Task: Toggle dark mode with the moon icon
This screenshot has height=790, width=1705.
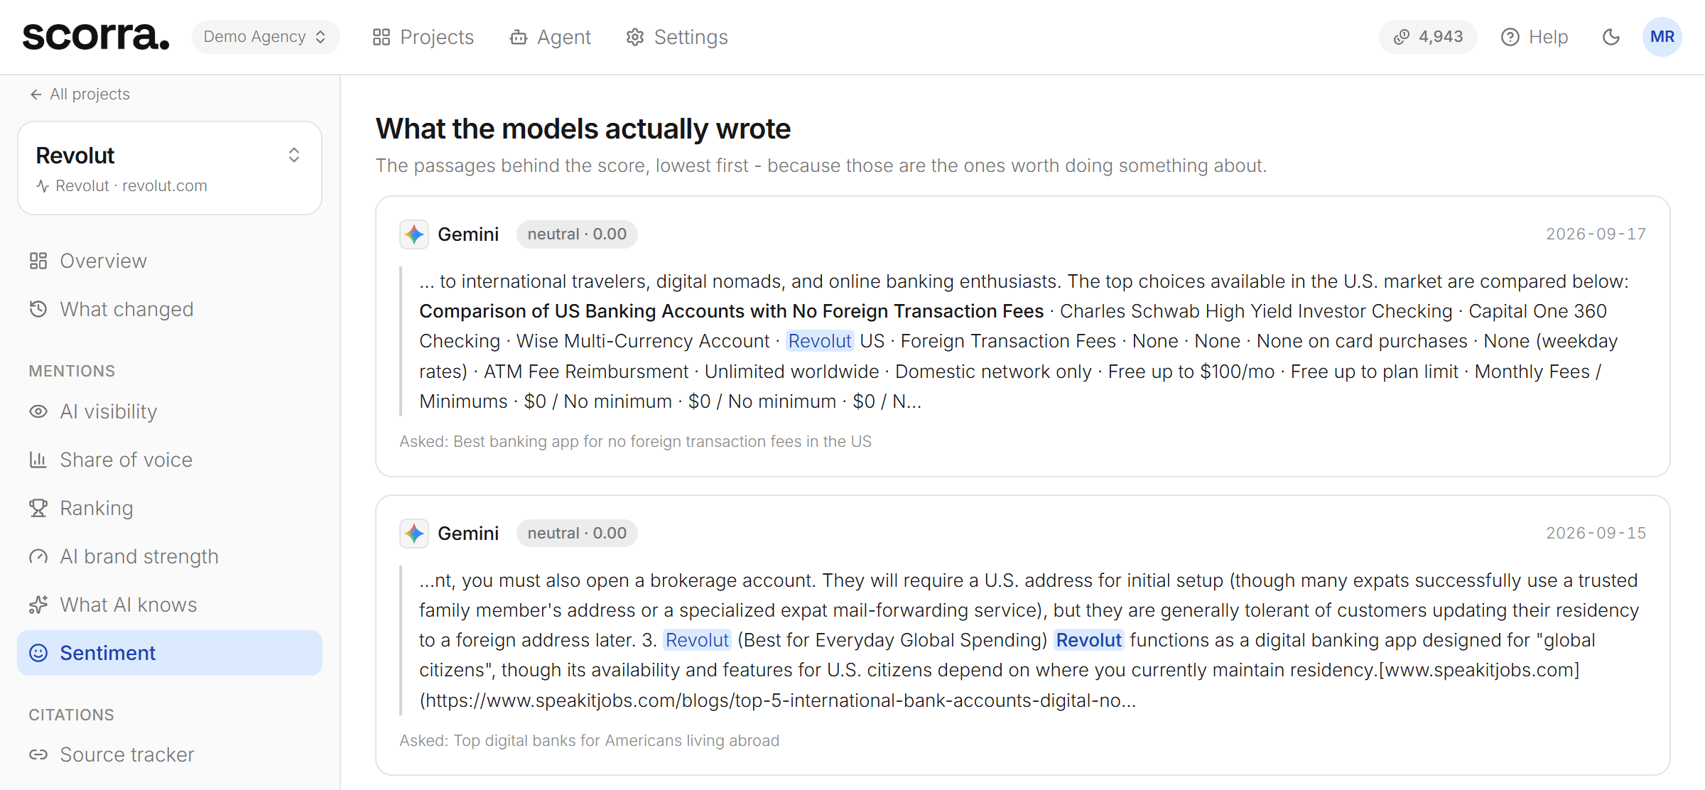Action: click(1611, 37)
